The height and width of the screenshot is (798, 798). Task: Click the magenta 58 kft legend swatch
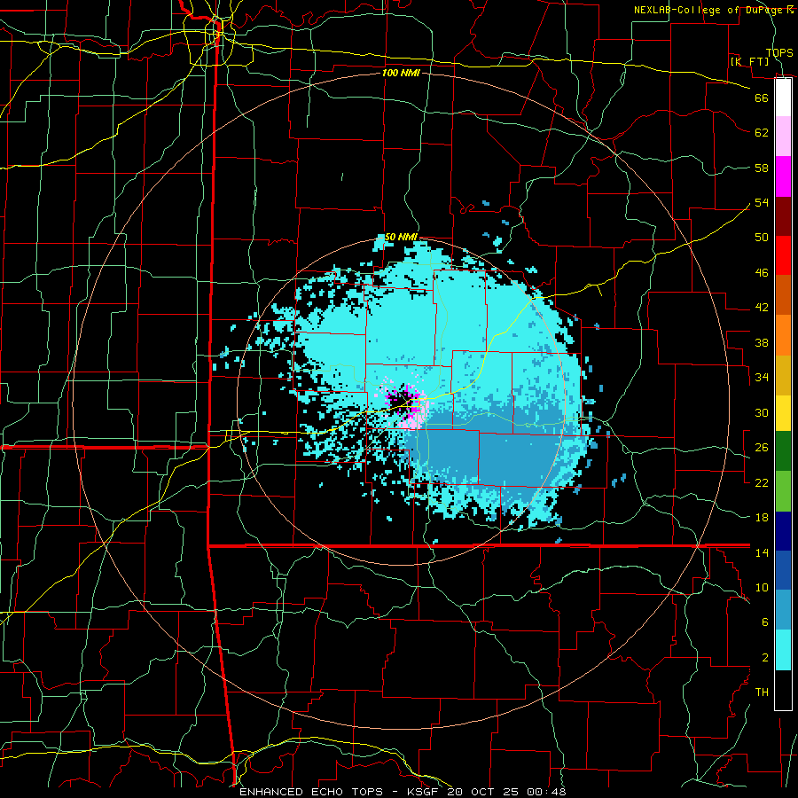783,176
